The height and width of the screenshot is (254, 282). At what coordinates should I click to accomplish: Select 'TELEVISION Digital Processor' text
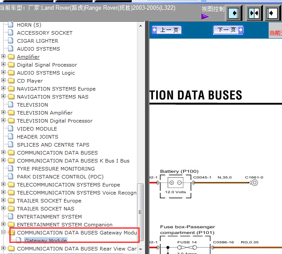click(x=55, y=121)
